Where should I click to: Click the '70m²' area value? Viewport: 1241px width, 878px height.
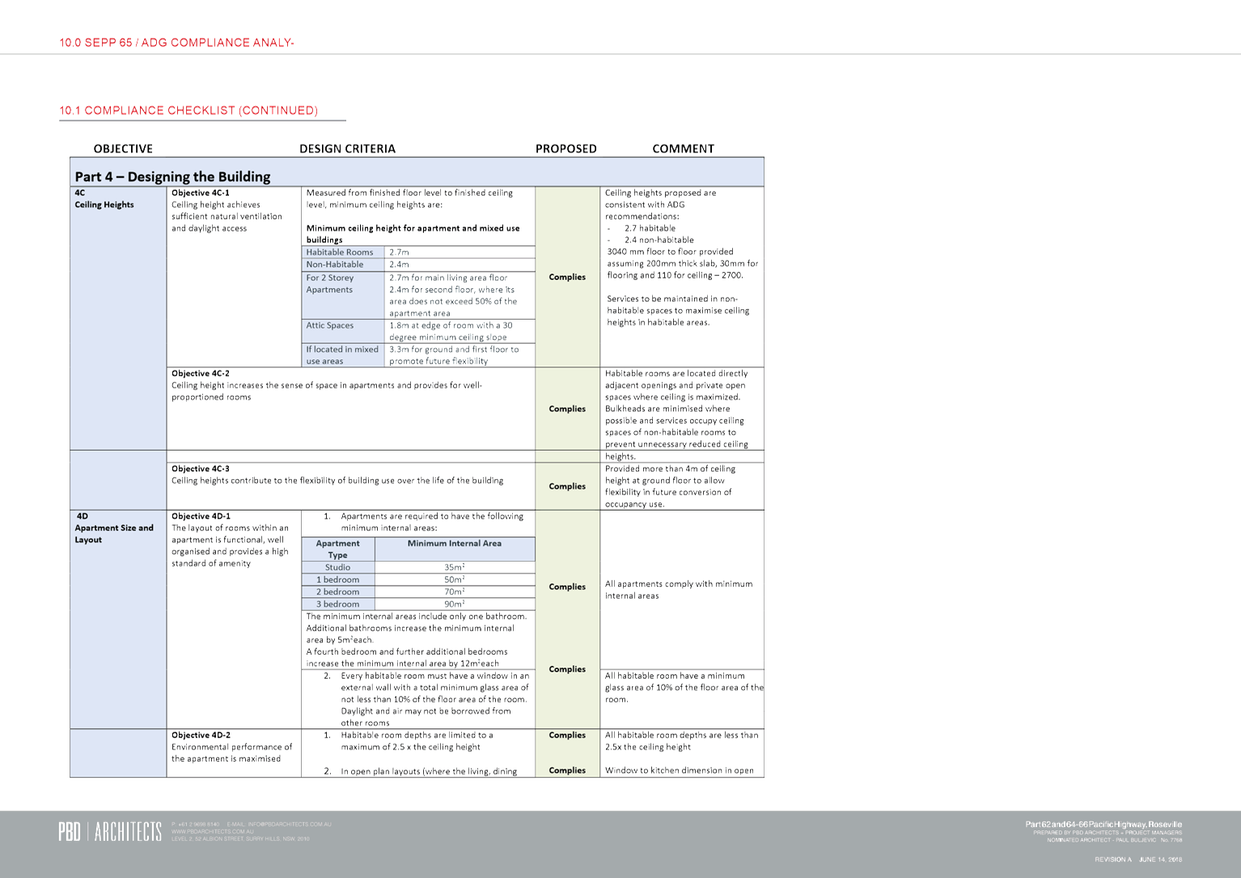pyautogui.click(x=455, y=592)
